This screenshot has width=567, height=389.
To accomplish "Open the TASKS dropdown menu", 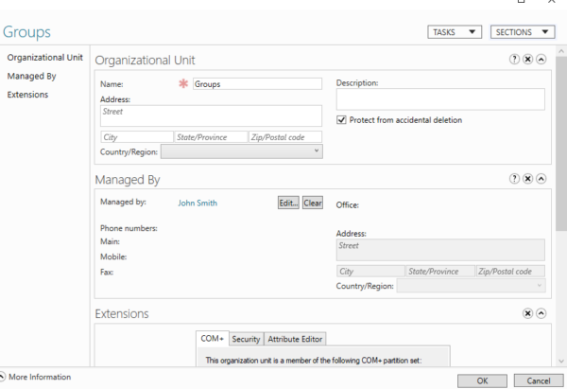I will coord(455,32).
